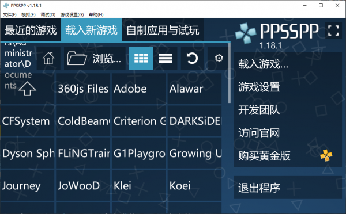Screen dimensions: 346x214
Task: Open the Browse (浏览...) folder button
Action: (x=95, y=58)
